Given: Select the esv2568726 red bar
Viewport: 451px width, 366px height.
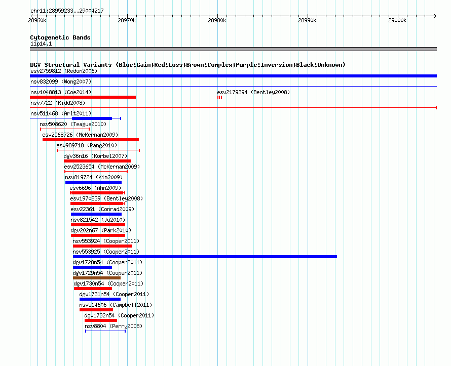Looking at the screenshot, I should [91, 140].
